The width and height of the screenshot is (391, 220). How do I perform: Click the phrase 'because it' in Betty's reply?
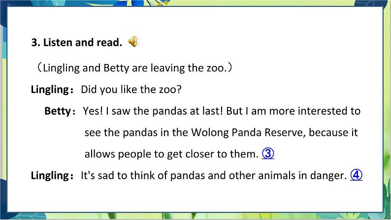(x=333, y=132)
